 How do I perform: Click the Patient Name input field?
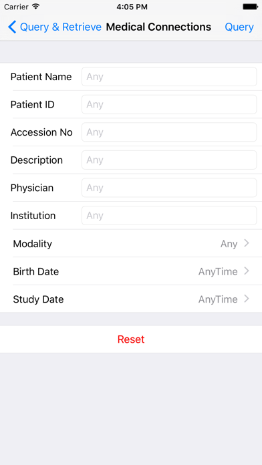[169, 77]
